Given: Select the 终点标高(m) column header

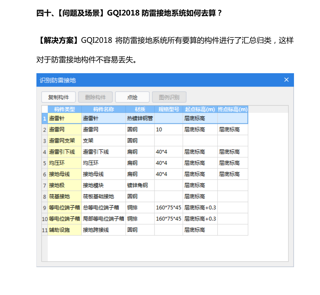Looking at the screenshot, I should (233, 109).
